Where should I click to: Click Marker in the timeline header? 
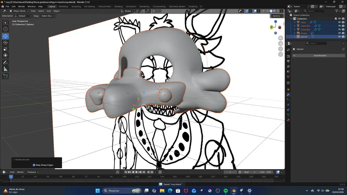[x=20, y=172]
